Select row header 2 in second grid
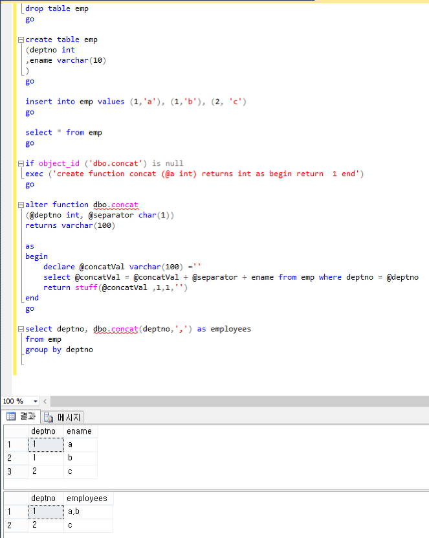 16,525
